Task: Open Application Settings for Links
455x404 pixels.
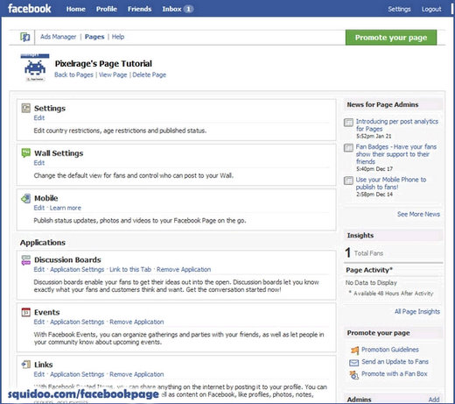Action: [77, 374]
